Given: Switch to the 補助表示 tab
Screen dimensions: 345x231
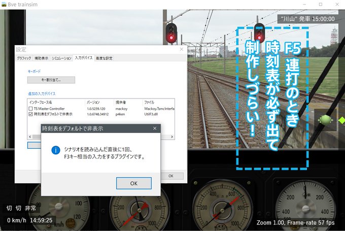Looking at the screenshot, I should pyautogui.click(x=41, y=58).
